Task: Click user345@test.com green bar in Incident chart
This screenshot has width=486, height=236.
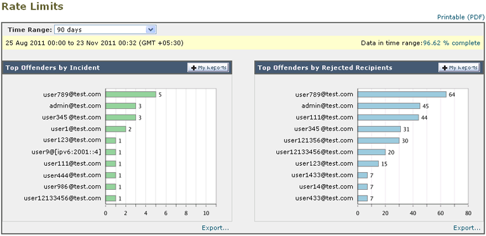Action: point(121,118)
